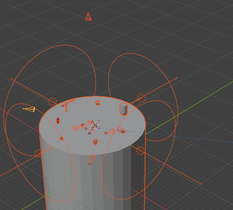Select the small object at the disc's back edge
This screenshot has height=210, width=233.
click(x=98, y=103)
